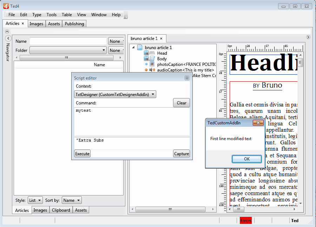Switch to the bottom Assets tab
The height and width of the screenshot is (227, 316).
81,210
